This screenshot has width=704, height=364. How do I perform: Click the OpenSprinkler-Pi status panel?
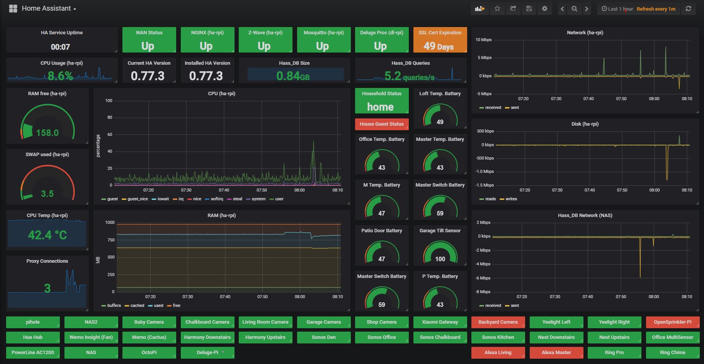673,322
